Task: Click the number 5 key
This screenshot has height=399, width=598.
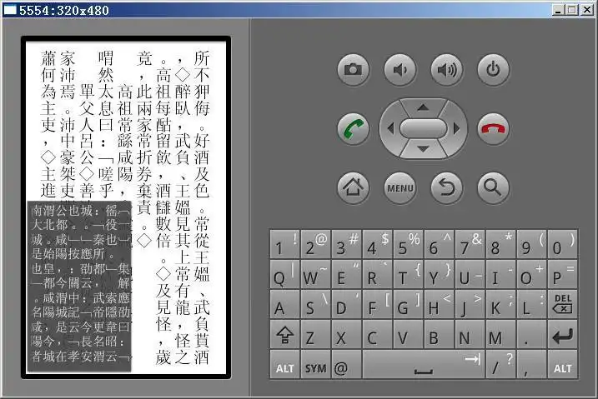Action: [409, 244]
